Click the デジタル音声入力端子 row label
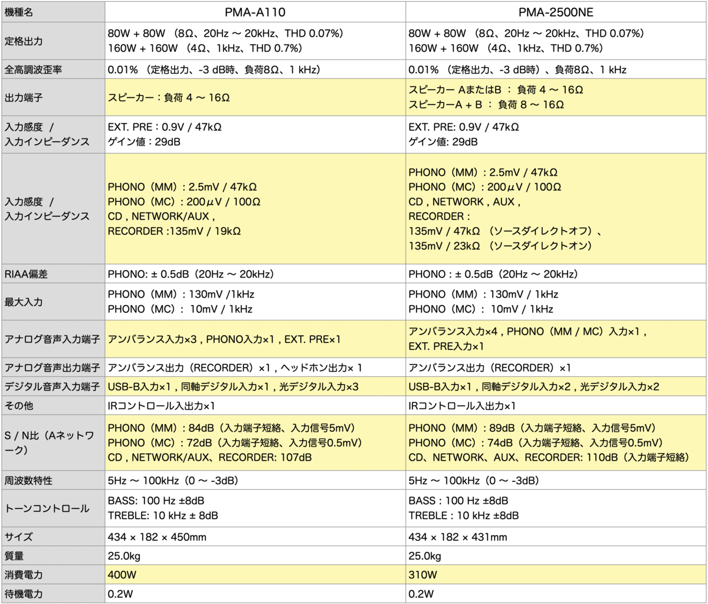The width and height of the screenshot is (708, 604). click(x=53, y=387)
